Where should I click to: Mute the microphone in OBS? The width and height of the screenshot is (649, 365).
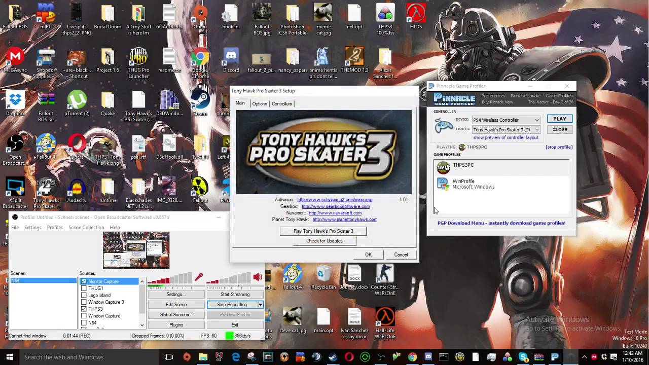point(199,277)
